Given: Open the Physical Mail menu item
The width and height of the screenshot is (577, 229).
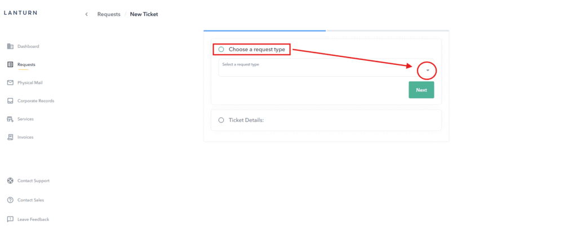Looking at the screenshot, I should pos(30,83).
